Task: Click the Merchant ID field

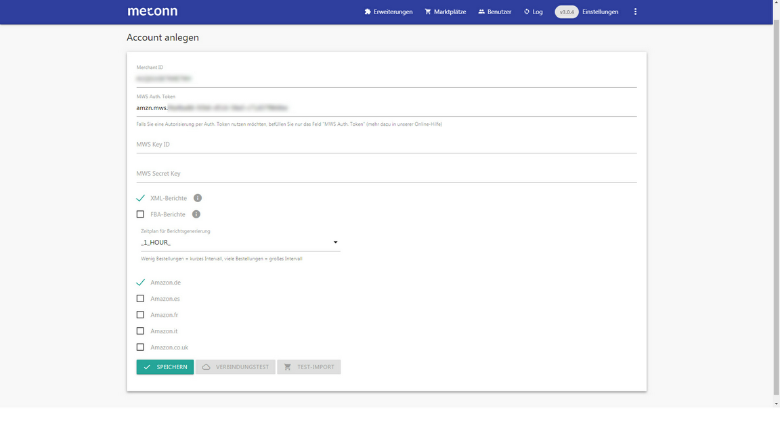Action: (387, 78)
